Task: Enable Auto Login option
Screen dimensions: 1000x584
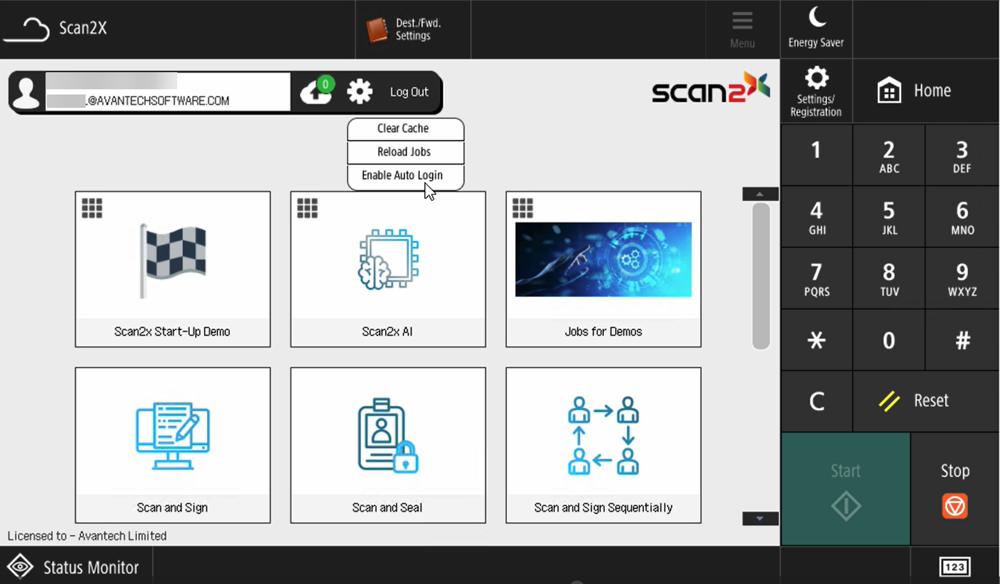Action: point(403,176)
